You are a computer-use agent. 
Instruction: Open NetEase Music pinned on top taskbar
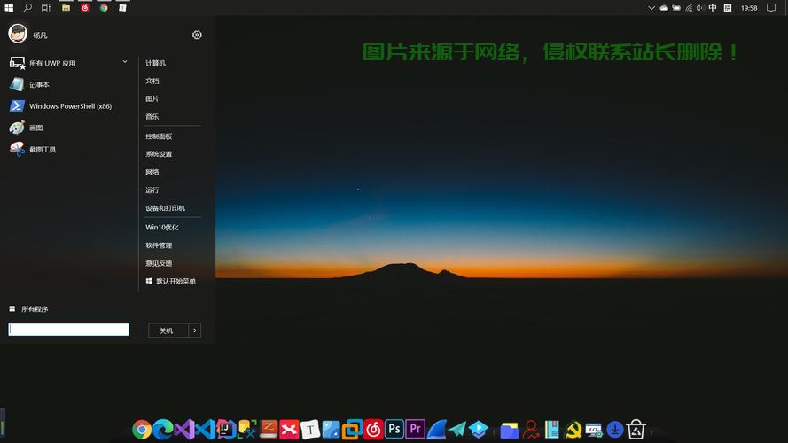click(85, 8)
